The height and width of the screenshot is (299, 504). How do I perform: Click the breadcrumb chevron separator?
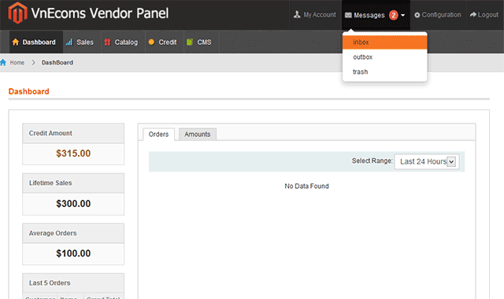(x=33, y=63)
